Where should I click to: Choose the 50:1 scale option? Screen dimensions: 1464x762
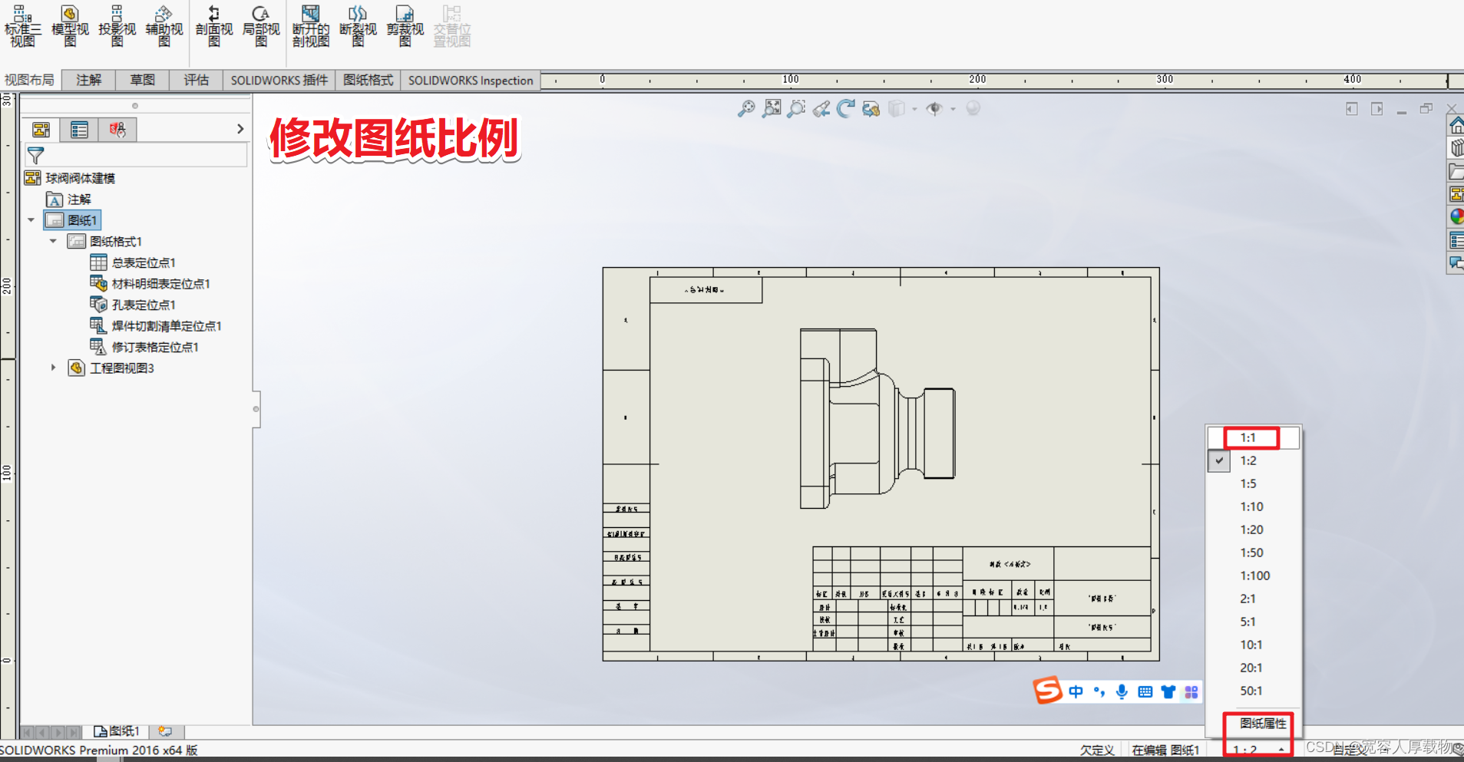1253,691
